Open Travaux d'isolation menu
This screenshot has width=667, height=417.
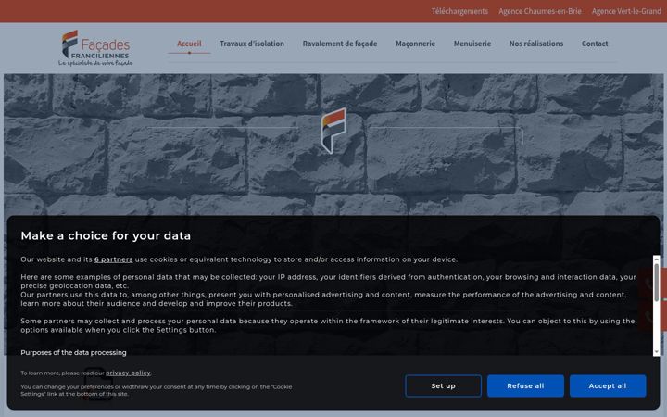252,44
